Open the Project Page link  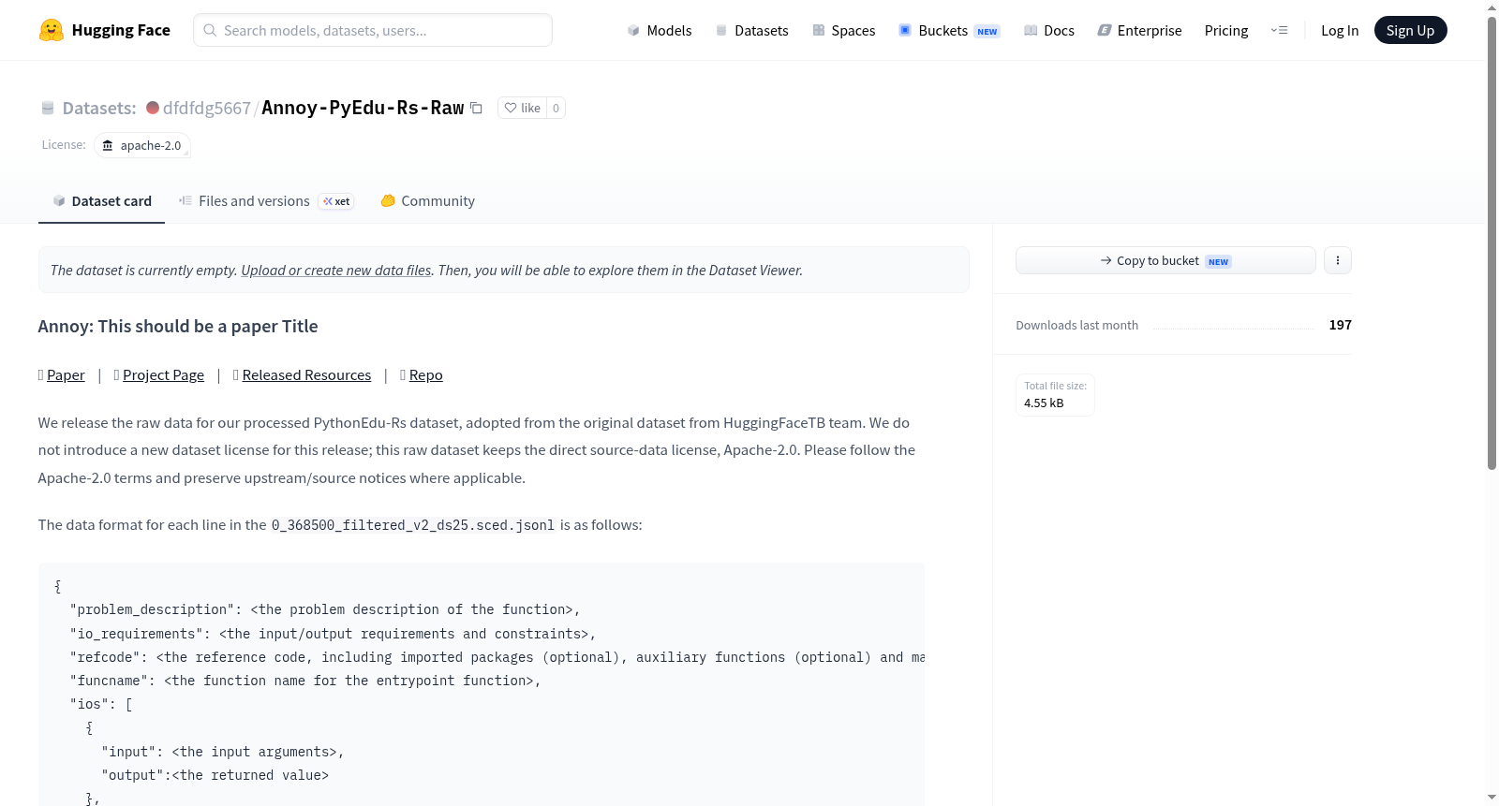pyautogui.click(x=163, y=375)
